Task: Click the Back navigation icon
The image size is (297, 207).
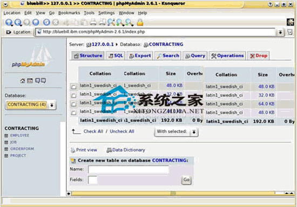Action: point(18,22)
